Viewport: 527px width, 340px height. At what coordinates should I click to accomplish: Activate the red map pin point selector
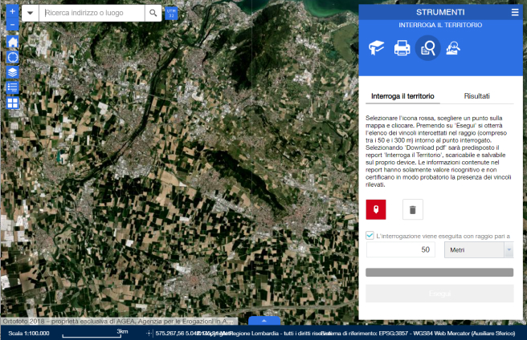pyautogui.click(x=376, y=209)
